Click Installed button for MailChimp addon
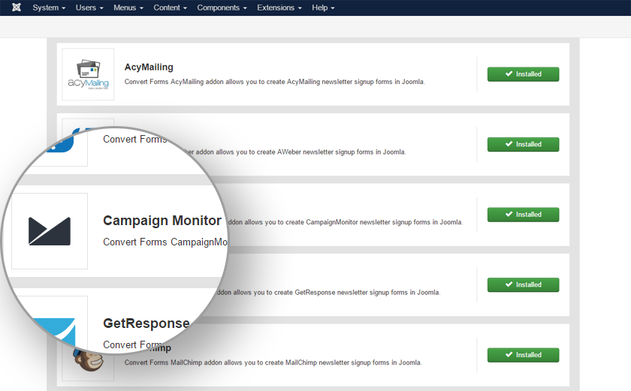Image resolution: width=631 pixels, height=391 pixels. pyautogui.click(x=523, y=355)
